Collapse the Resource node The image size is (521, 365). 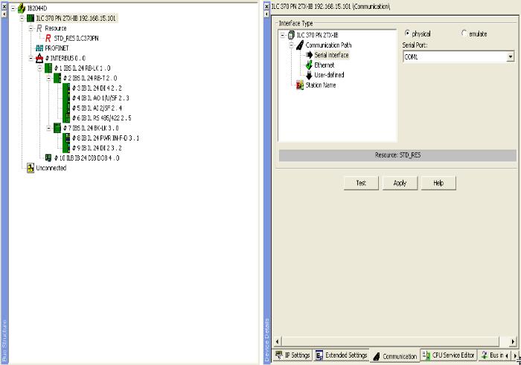point(31,28)
